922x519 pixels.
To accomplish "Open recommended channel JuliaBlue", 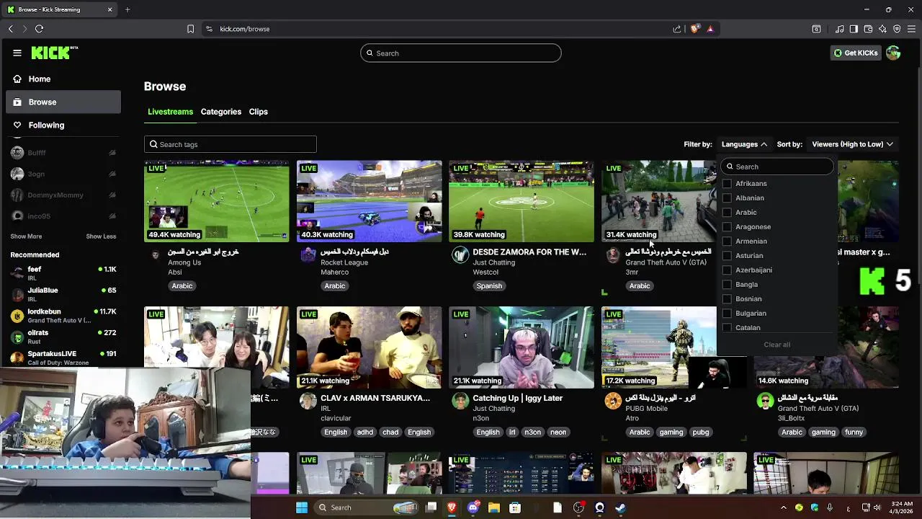I will click(x=63, y=294).
